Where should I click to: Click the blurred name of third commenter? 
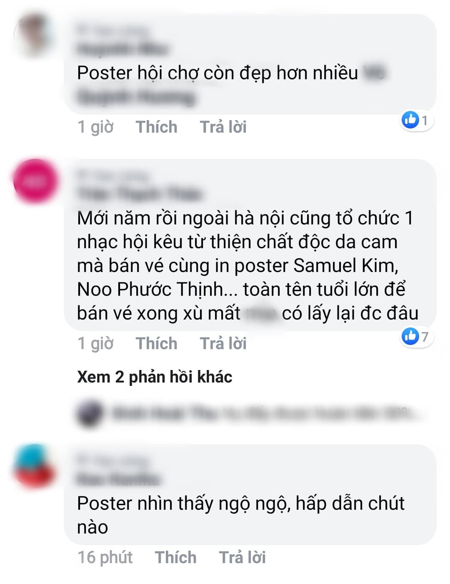pos(119,479)
